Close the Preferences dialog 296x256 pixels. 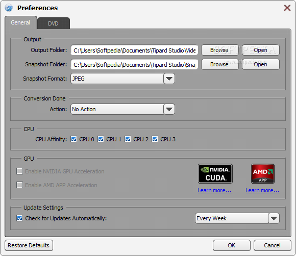tap(287, 8)
